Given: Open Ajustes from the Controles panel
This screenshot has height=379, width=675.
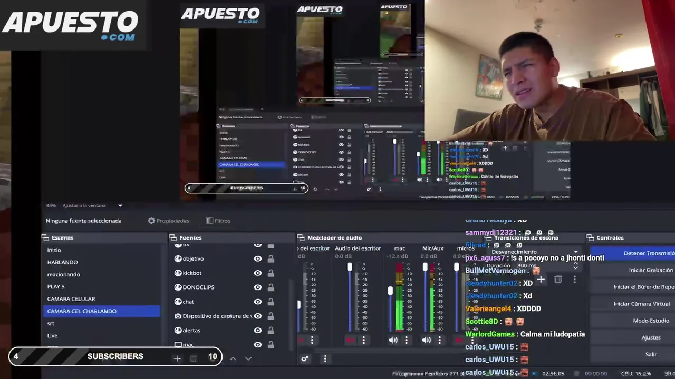Looking at the screenshot, I should click(x=632, y=337).
